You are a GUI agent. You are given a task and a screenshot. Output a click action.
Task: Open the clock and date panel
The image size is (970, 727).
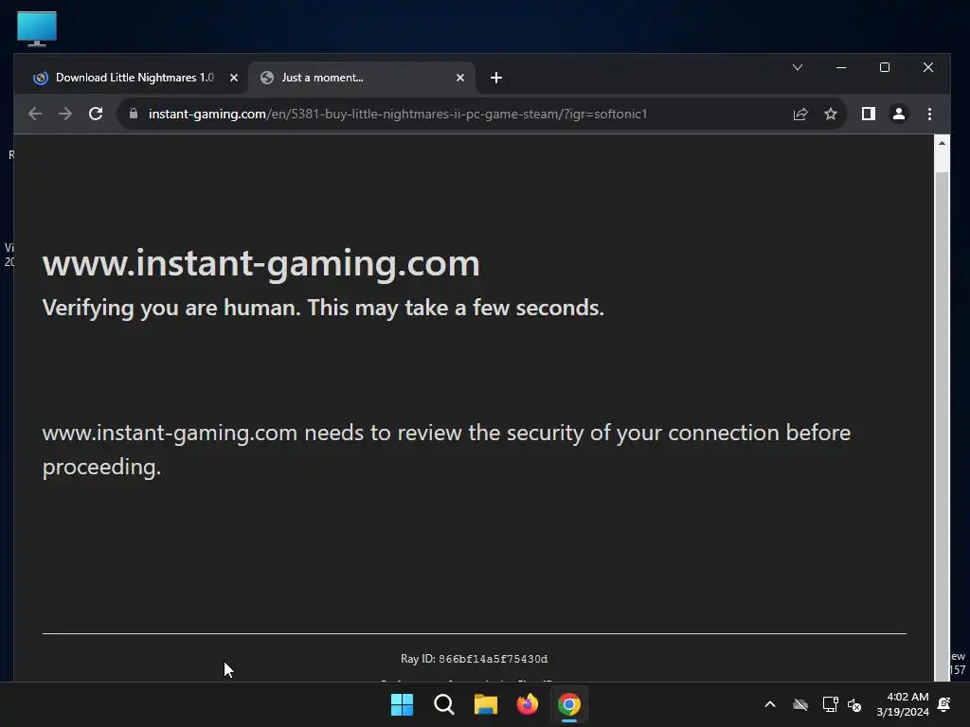[903, 704]
